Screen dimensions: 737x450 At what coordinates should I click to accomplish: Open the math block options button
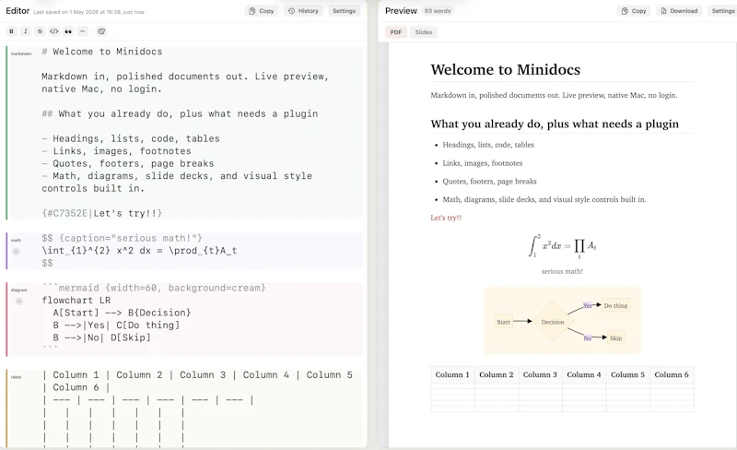click(x=16, y=252)
